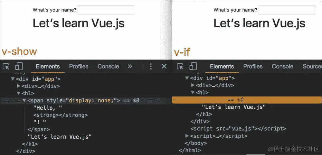Open DevTools menu in v-show panel
Viewport: 322px width, 155px height.
(x=151, y=67)
